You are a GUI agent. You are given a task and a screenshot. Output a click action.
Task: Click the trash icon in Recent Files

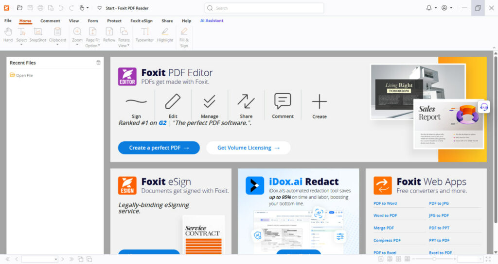(98, 63)
